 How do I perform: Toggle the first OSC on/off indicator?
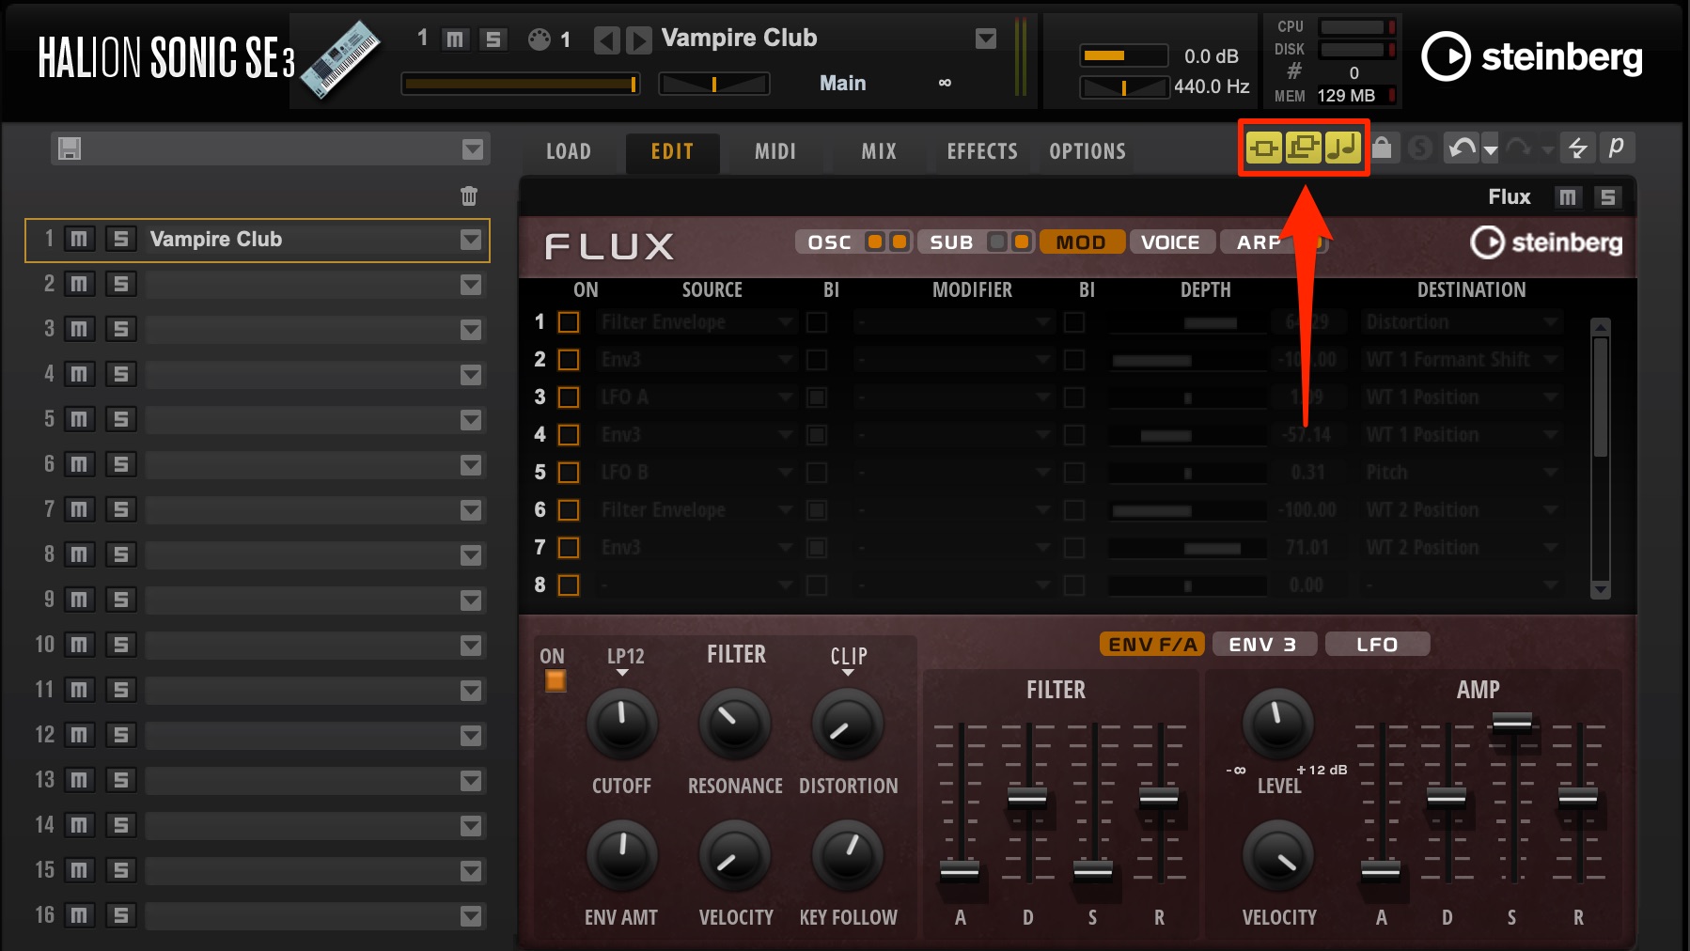pos(875,242)
